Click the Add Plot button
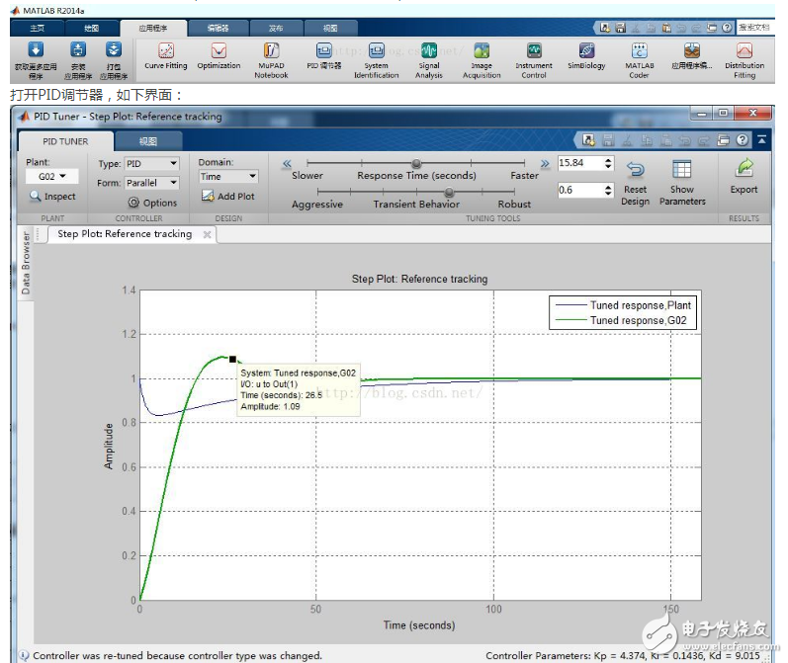The image size is (788, 663). point(228,197)
